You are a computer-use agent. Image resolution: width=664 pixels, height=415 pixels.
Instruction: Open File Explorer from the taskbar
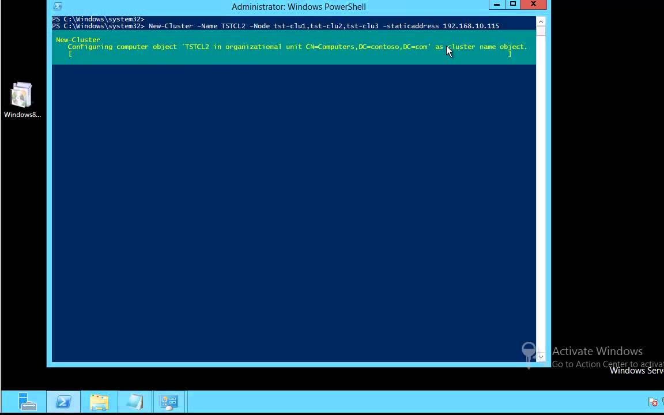click(x=99, y=401)
